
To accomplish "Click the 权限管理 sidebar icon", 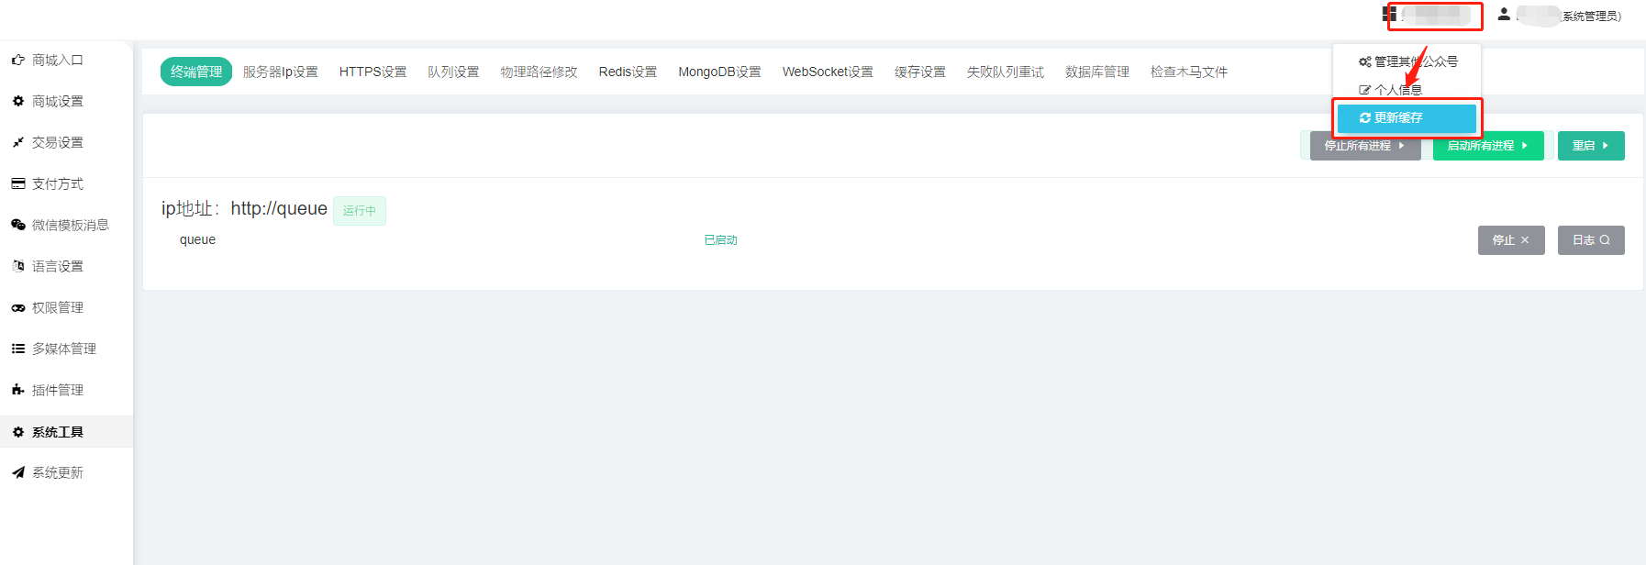I will (x=18, y=307).
